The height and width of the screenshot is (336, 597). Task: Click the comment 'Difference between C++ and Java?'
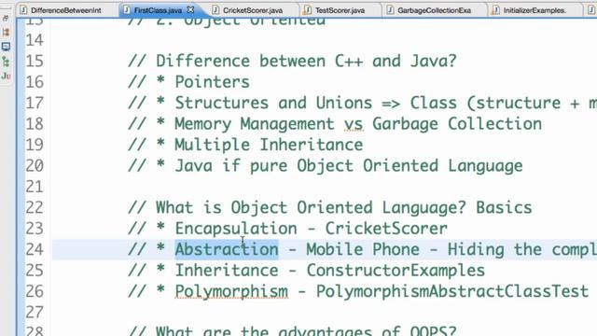292,61
